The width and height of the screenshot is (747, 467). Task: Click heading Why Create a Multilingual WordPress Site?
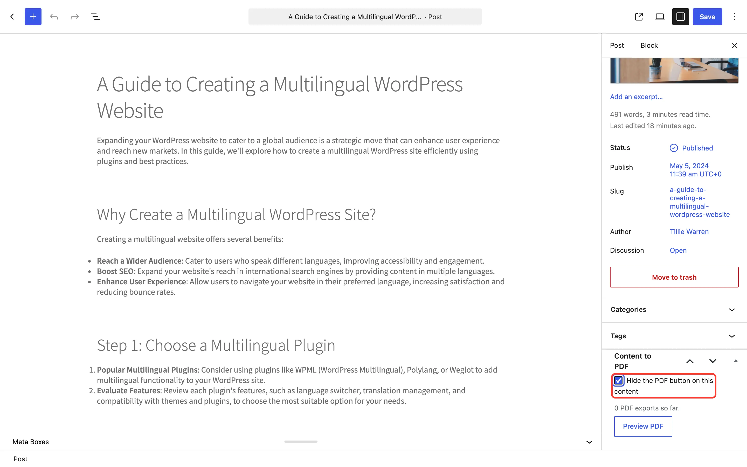[236, 214]
